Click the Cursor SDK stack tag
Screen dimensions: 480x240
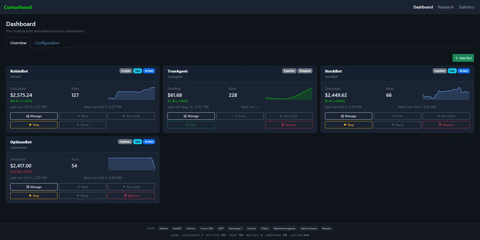click(x=207, y=228)
